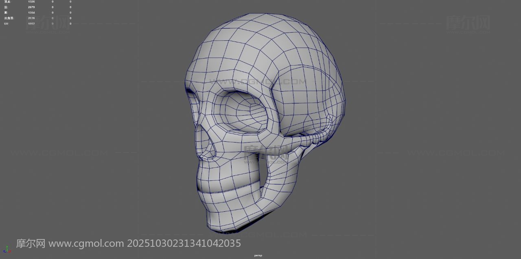Click the XYZ axis gizmo icon
Screen dimensions: 521x259
click(x=6, y=249)
